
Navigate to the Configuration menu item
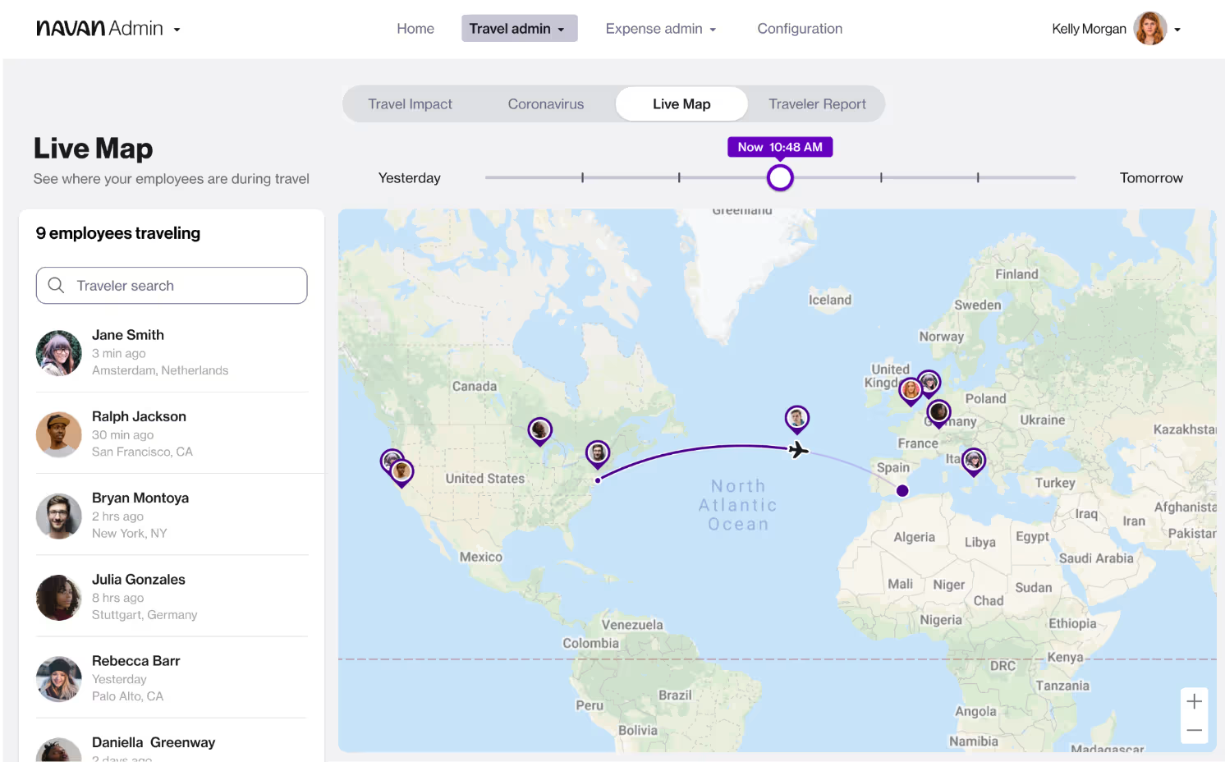click(800, 28)
